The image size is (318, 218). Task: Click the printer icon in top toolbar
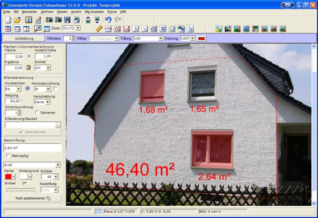pyautogui.click(x=76, y=20)
